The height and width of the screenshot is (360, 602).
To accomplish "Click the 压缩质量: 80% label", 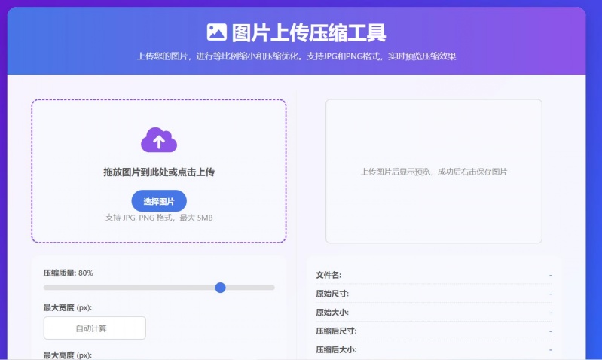I will pos(68,273).
